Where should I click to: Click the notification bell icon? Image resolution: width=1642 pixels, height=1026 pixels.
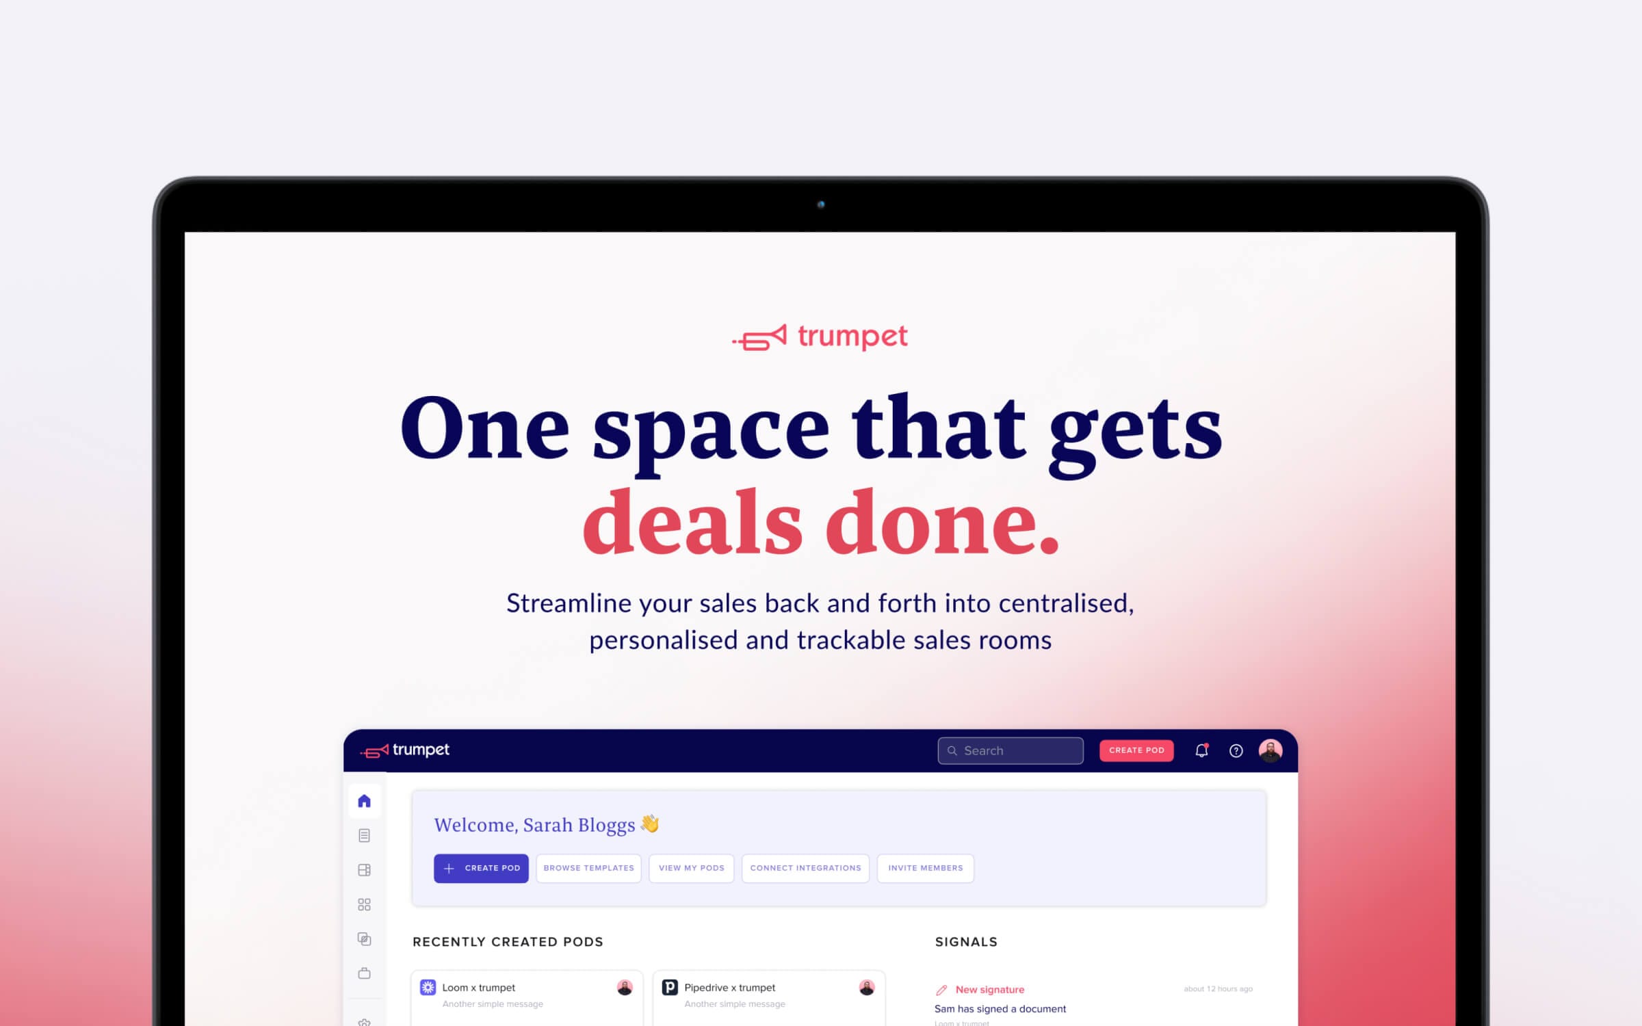coord(1203,750)
